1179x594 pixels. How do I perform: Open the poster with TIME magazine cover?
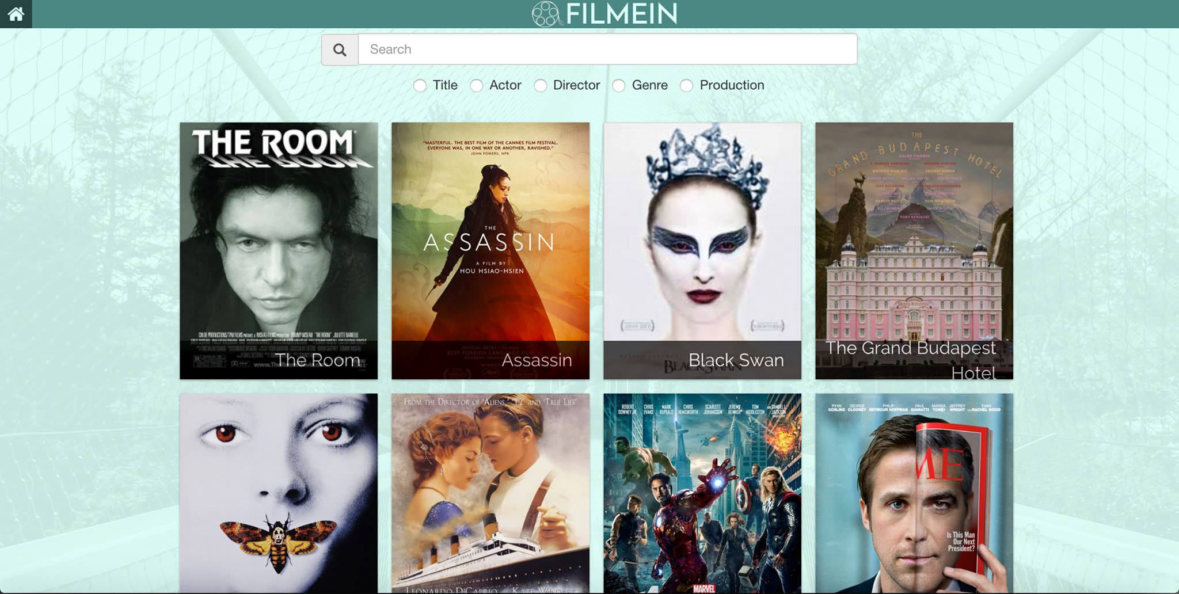pos(914,493)
